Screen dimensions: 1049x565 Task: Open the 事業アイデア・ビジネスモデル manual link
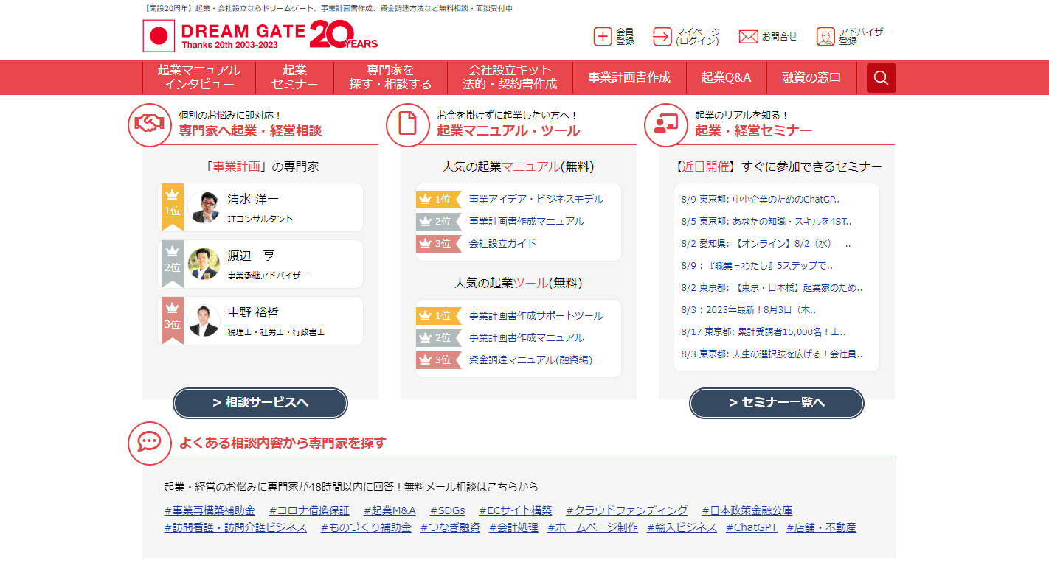point(536,200)
